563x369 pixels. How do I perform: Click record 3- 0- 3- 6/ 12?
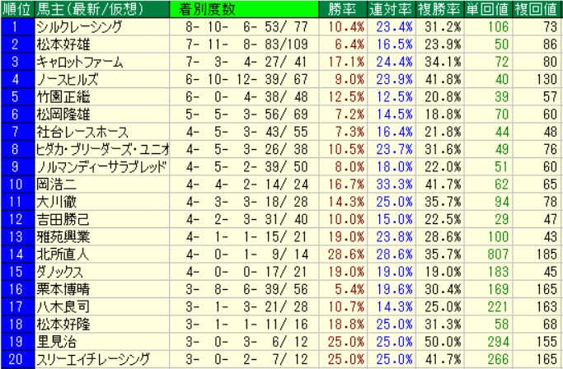point(247,342)
